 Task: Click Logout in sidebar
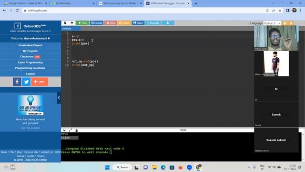[30, 74]
